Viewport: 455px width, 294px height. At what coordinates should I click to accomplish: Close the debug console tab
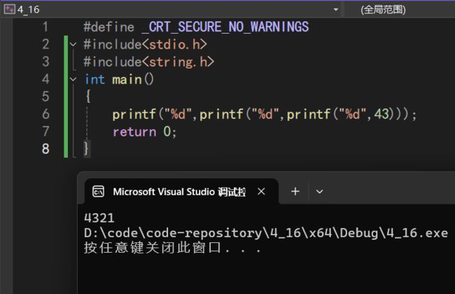coord(261,192)
